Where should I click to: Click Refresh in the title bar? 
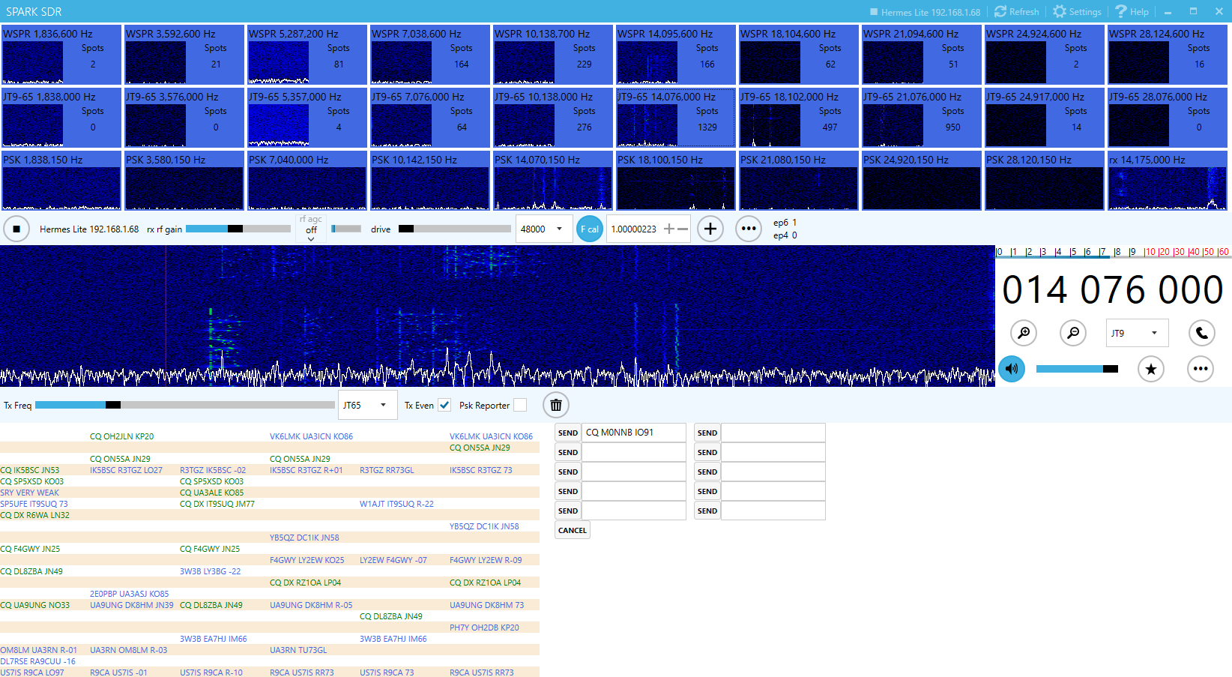[1017, 11]
